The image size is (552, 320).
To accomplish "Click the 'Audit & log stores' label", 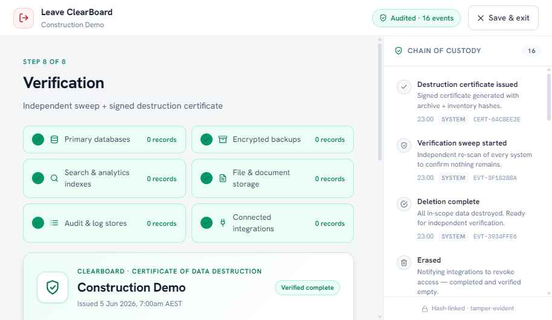I will [95, 223].
